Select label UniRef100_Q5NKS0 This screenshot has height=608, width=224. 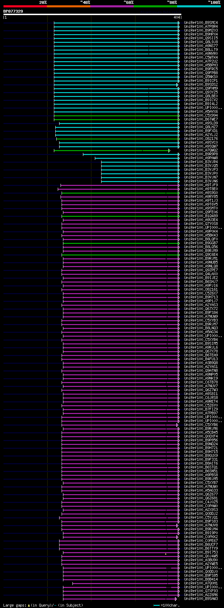click(201, 77)
